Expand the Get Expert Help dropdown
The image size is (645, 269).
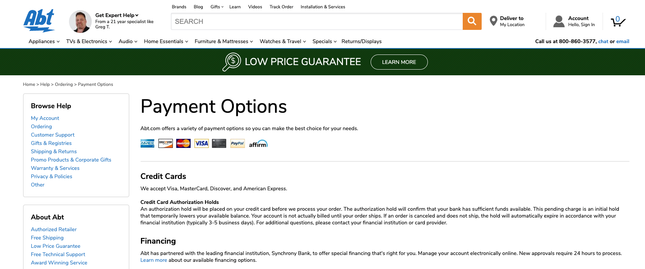tap(117, 15)
